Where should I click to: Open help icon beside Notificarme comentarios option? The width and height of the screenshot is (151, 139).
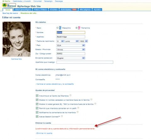coord(77,112)
